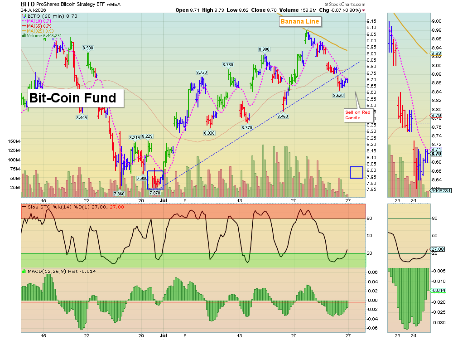This screenshot has height=340, width=453.
Task: Click the 8.460 price low label
Action: click(283, 116)
